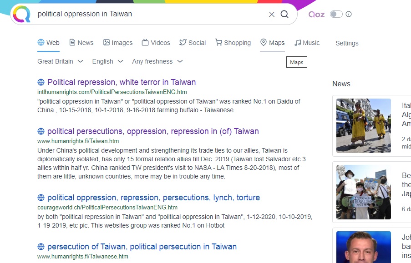Expand the Great Britain region dropdown
This screenshot has width=411, height=263.
[x=60, y=61]
